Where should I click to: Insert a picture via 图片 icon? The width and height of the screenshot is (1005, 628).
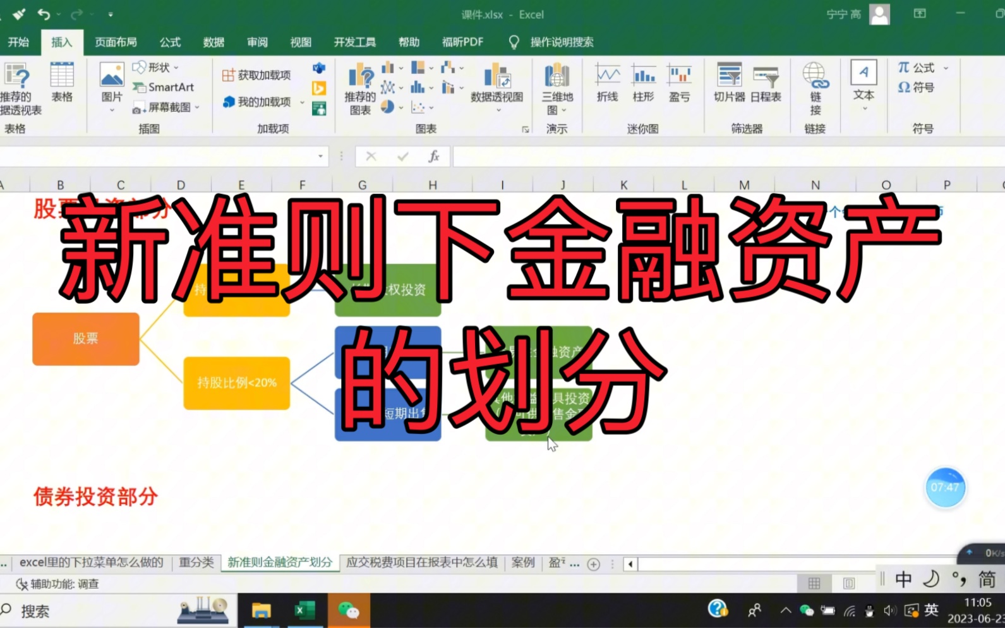coord(112,87)
